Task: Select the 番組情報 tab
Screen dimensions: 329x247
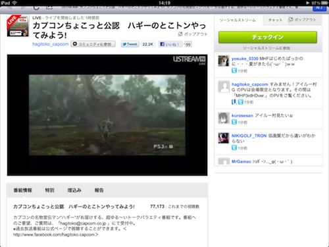Action: pyautogui.click(x=23, y=190)
